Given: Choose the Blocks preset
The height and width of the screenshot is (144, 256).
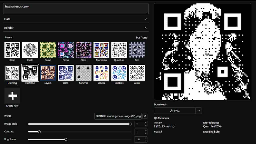Looking at the screenshot, I should tap(101, 73).
